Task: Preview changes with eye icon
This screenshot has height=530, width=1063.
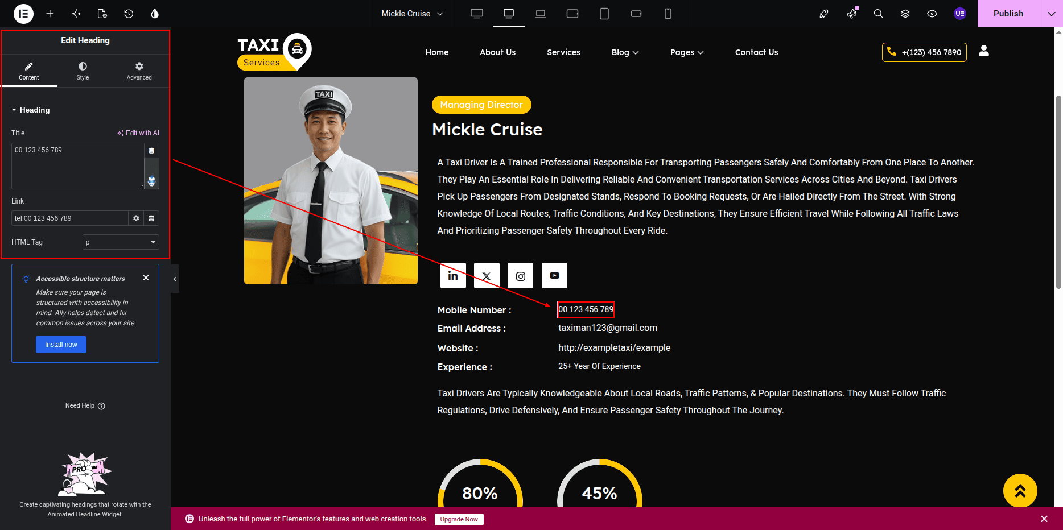Action: [932, 14]
